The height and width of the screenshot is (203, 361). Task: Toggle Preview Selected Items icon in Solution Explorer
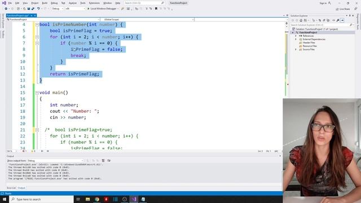click(x=342, y=20)
